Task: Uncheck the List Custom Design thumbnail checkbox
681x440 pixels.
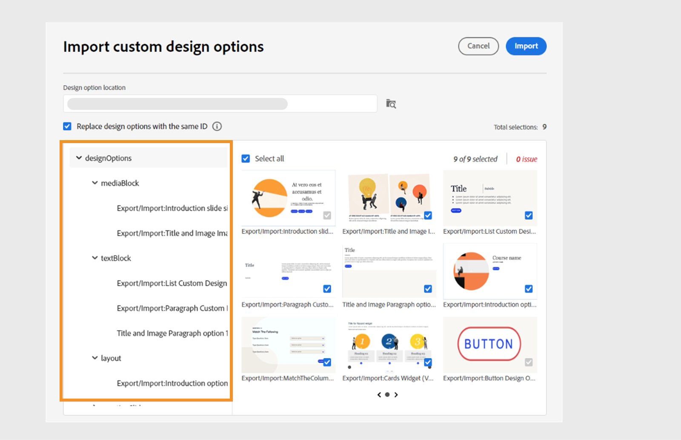Action: coord(529,216)
